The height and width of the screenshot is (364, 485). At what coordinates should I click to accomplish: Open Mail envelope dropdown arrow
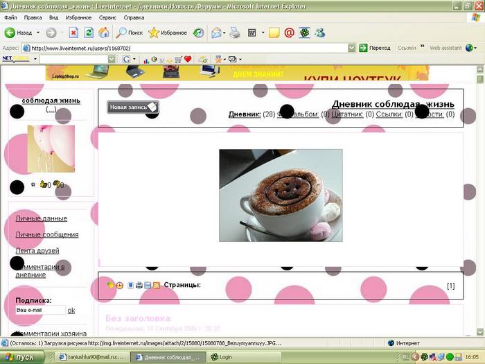pos(224,33)
